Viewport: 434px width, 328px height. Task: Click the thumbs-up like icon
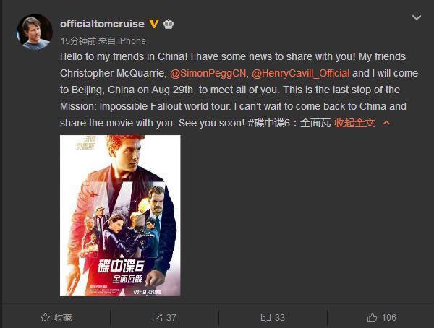pyautogui.click(x=372, y=317)
